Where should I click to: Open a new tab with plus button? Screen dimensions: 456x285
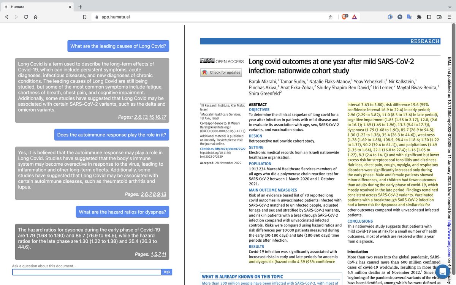point(80,6)
